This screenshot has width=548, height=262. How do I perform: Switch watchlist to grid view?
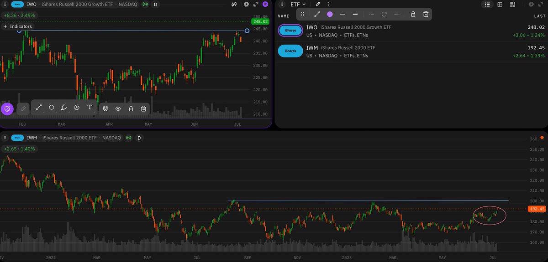(x=500, y=5)
